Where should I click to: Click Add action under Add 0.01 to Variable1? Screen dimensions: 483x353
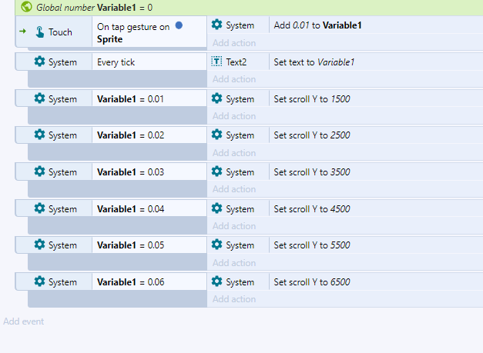click(x=234, y=43)
